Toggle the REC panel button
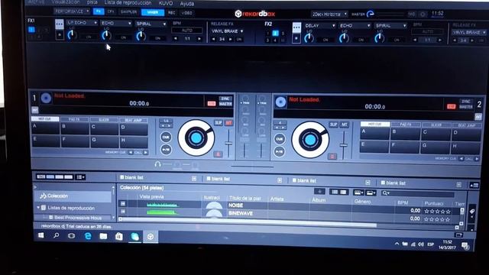The image size is (489, 275). [x=171, y=13]
